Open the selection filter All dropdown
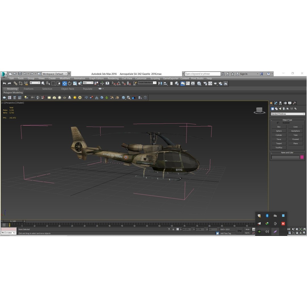This screenshot has width=307, height=307. pyautogui.click(x=35, y=83)
